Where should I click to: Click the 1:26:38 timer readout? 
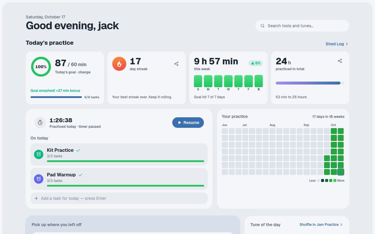(61, 120)
